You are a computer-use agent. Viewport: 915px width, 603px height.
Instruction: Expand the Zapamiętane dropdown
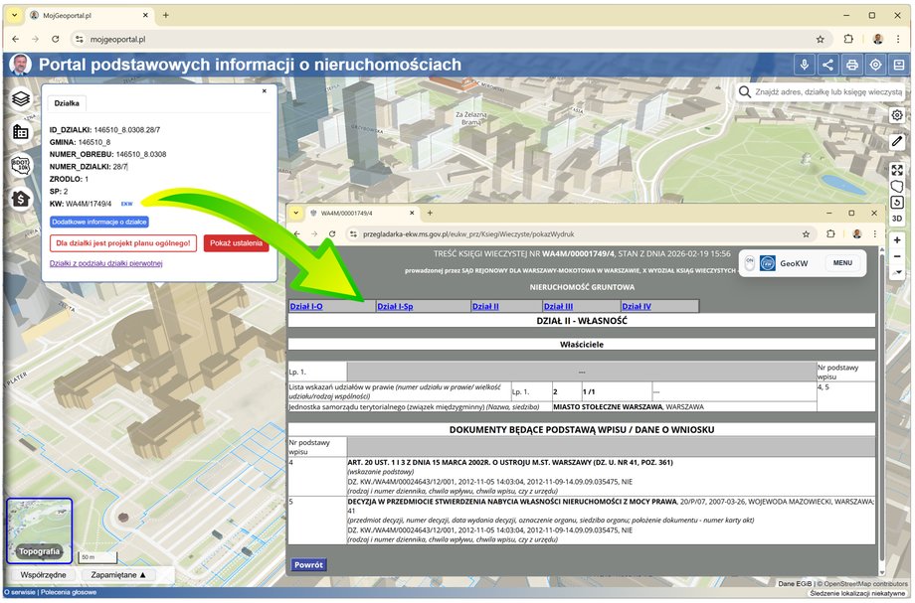[x=118, y=574]
